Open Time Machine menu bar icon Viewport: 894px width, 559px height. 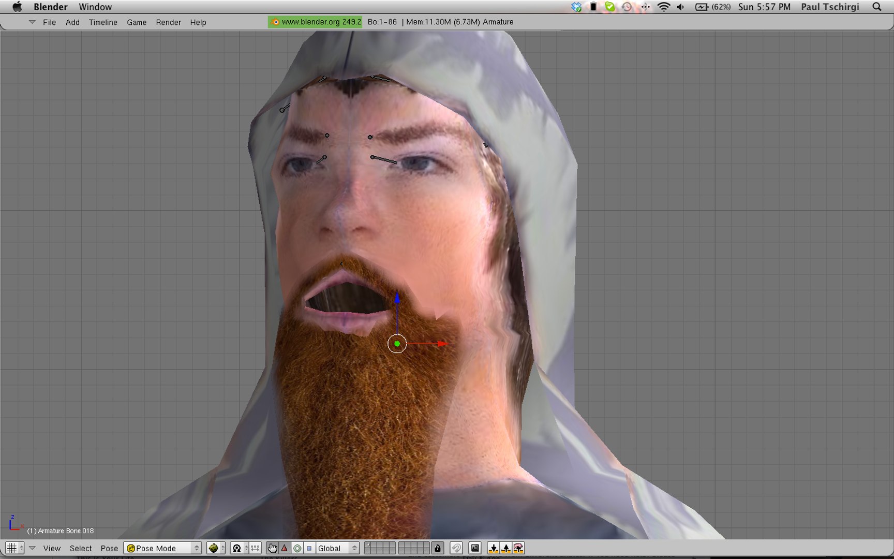tap(627, 7)
